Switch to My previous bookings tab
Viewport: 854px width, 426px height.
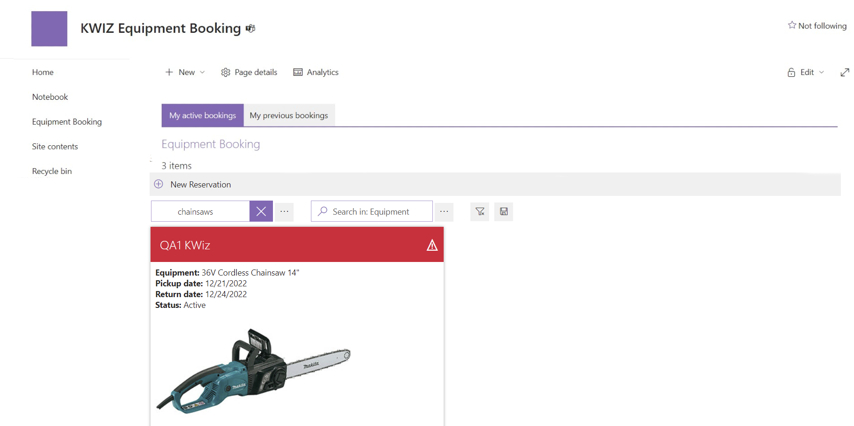(289, 115)
